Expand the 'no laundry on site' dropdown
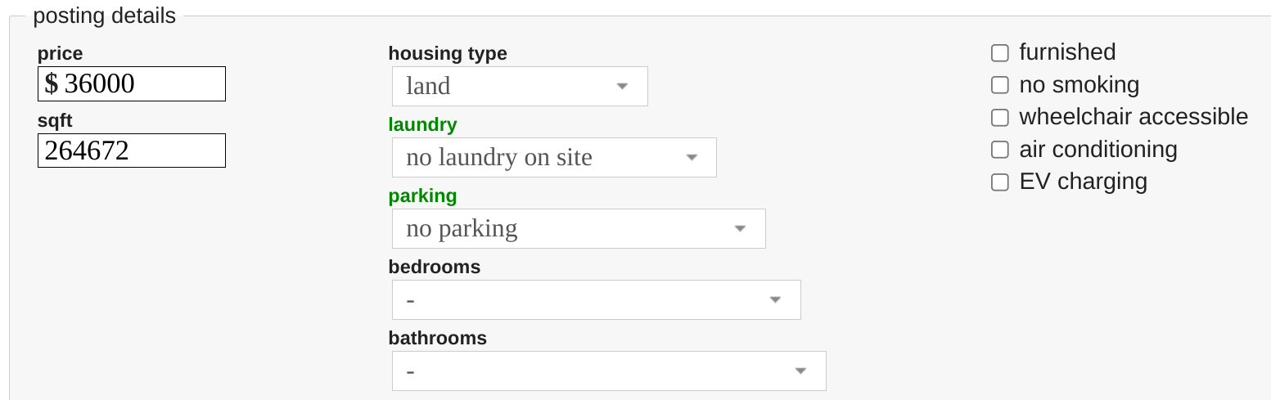1271x400 pixels. pyautogui.click(x=554, y=157)
